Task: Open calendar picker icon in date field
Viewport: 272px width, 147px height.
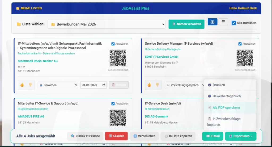Action: pos(104,85)
